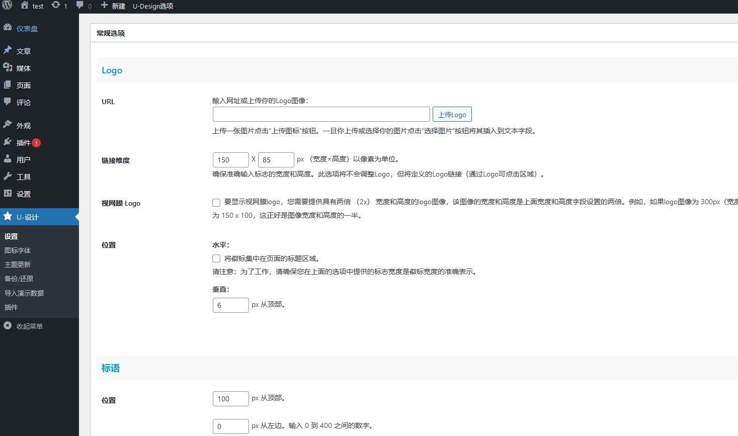Click the Settings sliders icon
738x436 pixels.
click(8, 193)
